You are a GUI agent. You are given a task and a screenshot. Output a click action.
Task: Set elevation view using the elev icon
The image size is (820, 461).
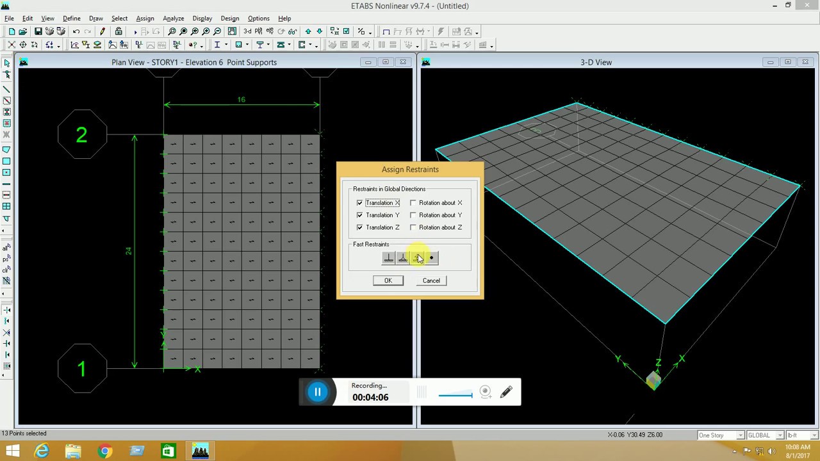(x=270, y=31)
